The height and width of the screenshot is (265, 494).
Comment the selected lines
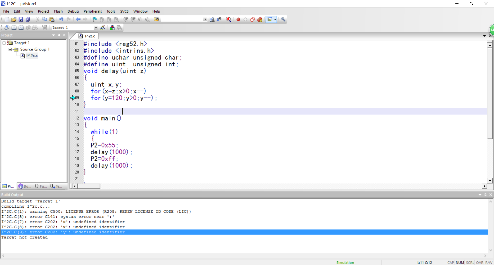(140, 19)
